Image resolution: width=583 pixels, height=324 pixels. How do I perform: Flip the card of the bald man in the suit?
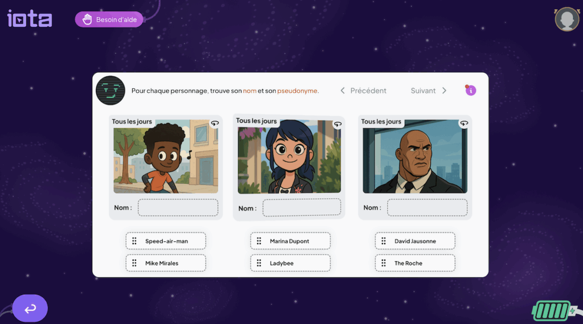464,124
